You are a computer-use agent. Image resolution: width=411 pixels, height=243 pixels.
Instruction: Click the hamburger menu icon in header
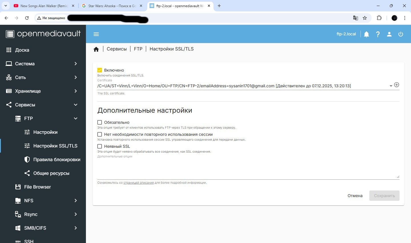pyautogui.click(x=96, y=34)
